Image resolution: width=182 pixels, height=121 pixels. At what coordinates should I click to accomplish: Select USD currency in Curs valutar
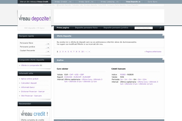pos(76,75)
